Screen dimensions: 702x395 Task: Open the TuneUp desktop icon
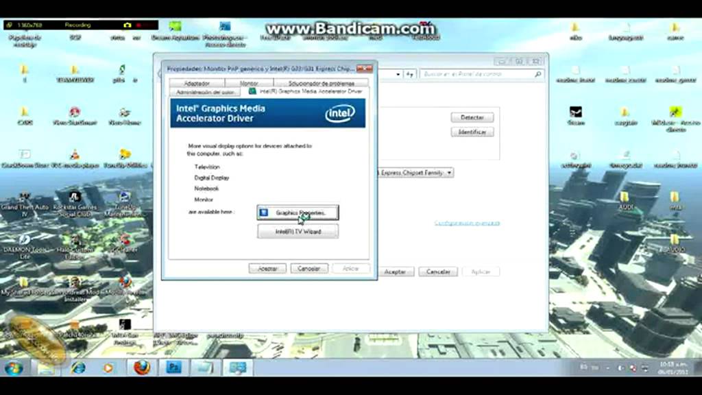(125, 204)
